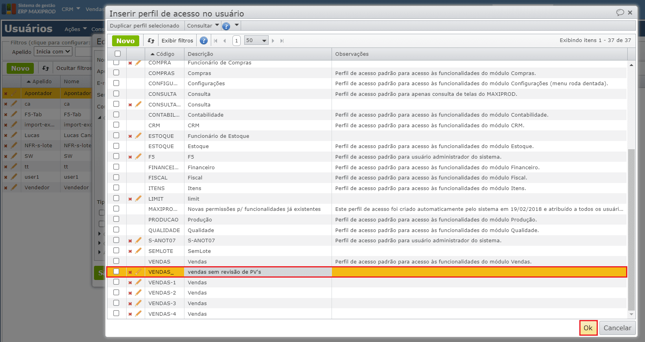Delete user Vendedor in the Usuários list
This screenshot has width=645, height=342.
point(6,188)
